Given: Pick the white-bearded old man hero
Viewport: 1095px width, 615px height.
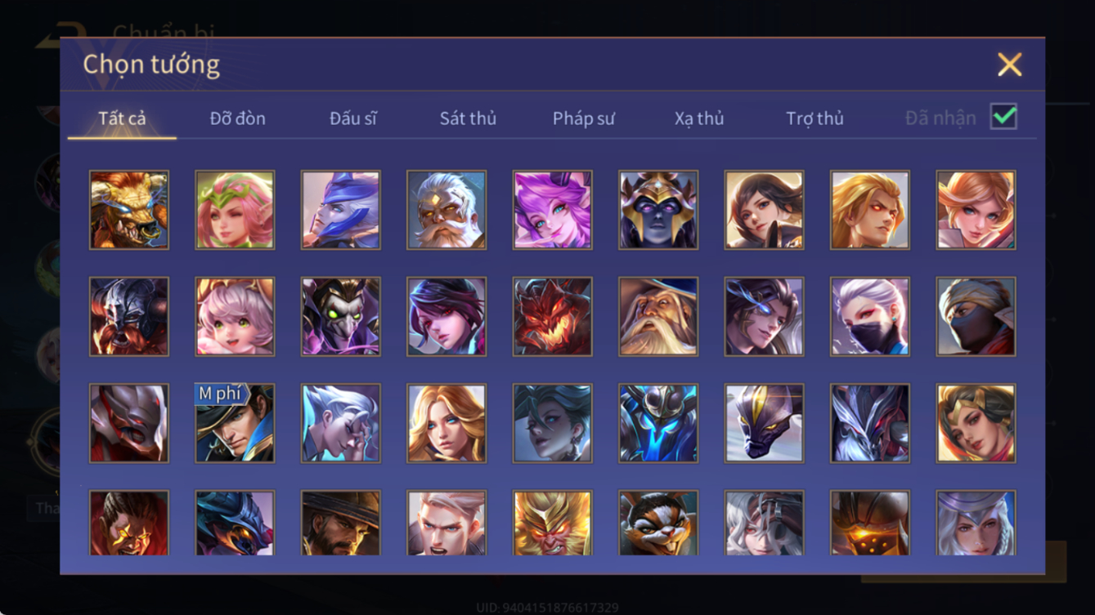Looking at the screenshot, I should (447, 210).
